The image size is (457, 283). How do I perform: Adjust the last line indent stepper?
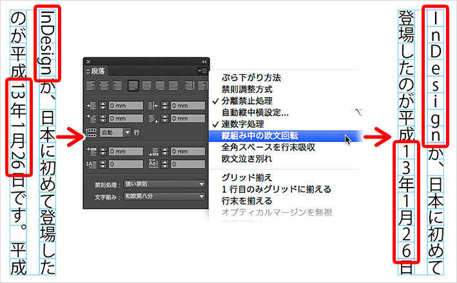[x=164, y=119]
